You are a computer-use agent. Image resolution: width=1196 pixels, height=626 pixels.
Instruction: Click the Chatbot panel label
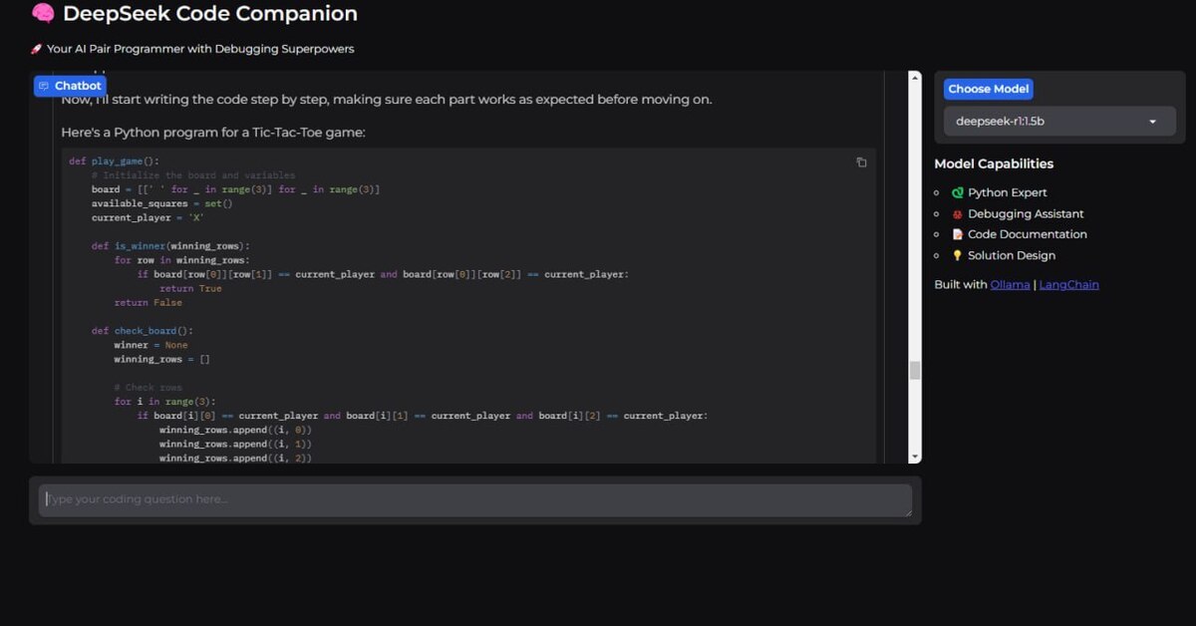[x=78, y=87]
